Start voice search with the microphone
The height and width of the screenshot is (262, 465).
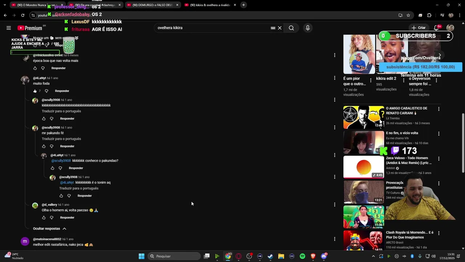[308, 28]
